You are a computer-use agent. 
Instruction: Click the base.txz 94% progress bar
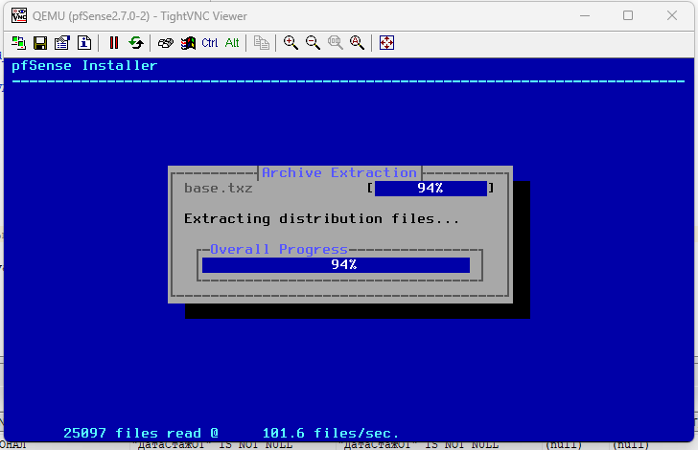(430, 188)
